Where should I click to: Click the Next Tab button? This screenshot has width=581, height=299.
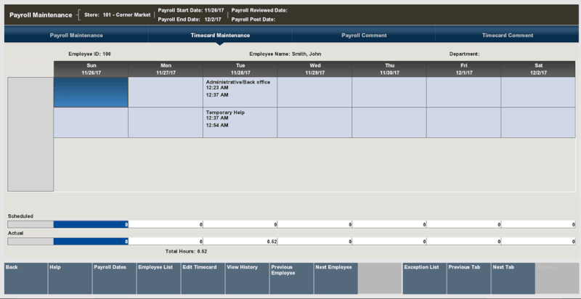coord(513,278)
